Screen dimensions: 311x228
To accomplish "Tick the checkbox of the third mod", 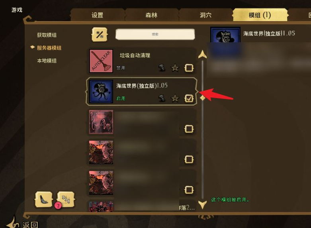I will point(189,129).
